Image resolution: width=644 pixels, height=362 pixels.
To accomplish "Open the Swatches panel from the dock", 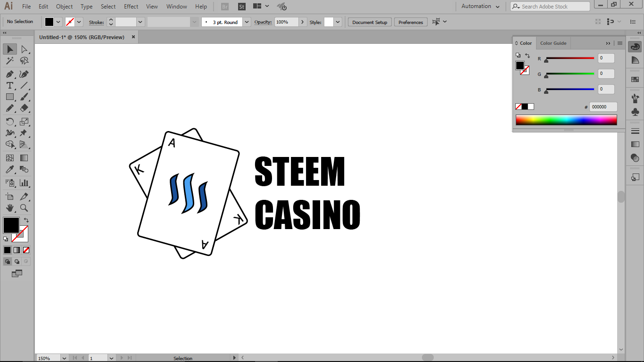I will [x=635, y=79].
